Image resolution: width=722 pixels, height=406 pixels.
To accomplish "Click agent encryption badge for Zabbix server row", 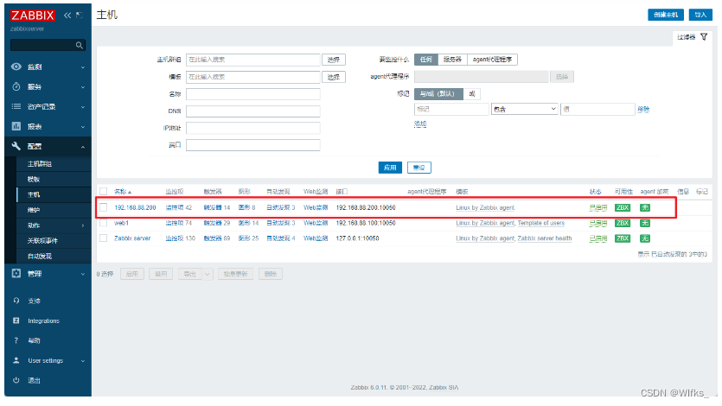I will pyautogui.click(x=645, y=238).
